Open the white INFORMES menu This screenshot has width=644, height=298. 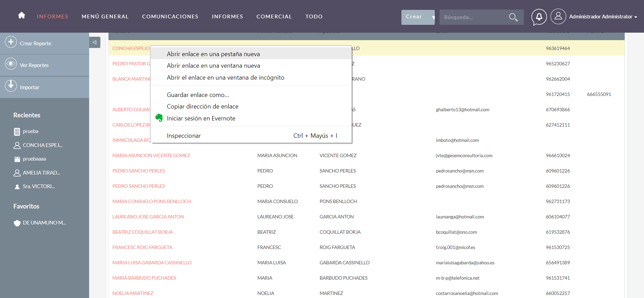(x=227, y=16)
